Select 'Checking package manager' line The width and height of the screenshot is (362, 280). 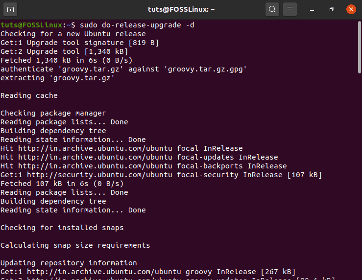53,113
